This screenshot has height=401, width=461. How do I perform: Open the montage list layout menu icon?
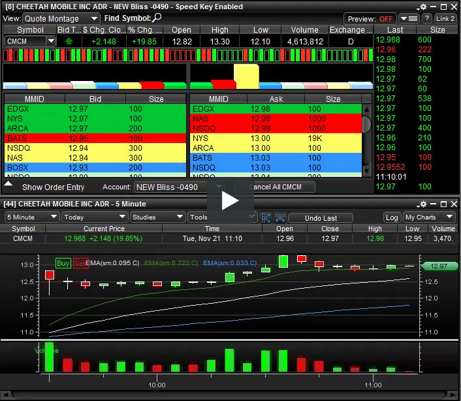[x=409, y=19]
